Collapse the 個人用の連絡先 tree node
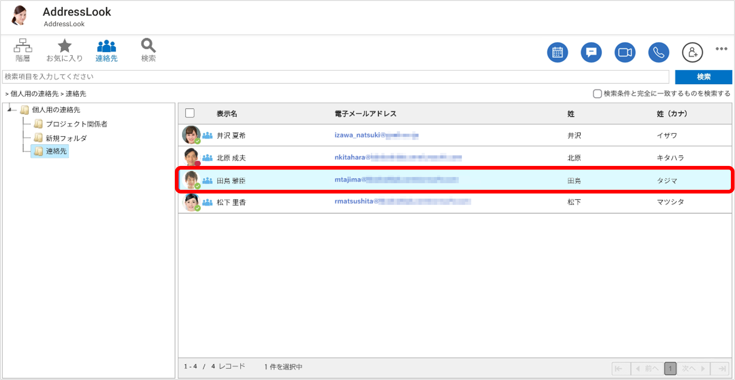Viewport: 735px width, 380px height. pos(9,110)
